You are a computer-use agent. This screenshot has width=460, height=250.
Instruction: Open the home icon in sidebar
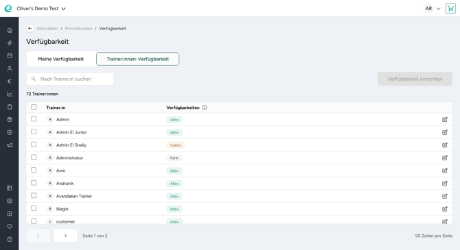(x=10, y=30)
